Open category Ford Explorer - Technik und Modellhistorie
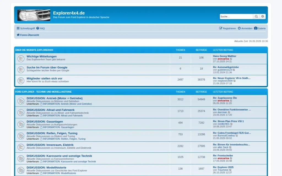The width and height of the screenshot is (282, 176). point(43,92)
